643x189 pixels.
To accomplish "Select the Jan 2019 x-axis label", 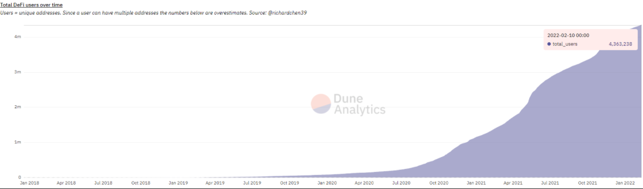I will point(178,183).
